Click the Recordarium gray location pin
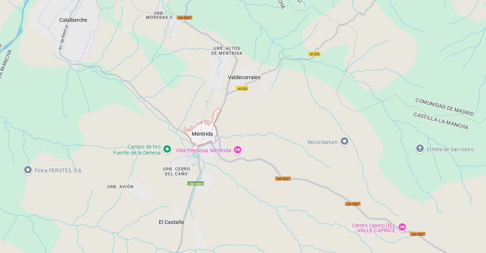The width and height of the screenshot is (486, 253). click(x=344, y=141)
